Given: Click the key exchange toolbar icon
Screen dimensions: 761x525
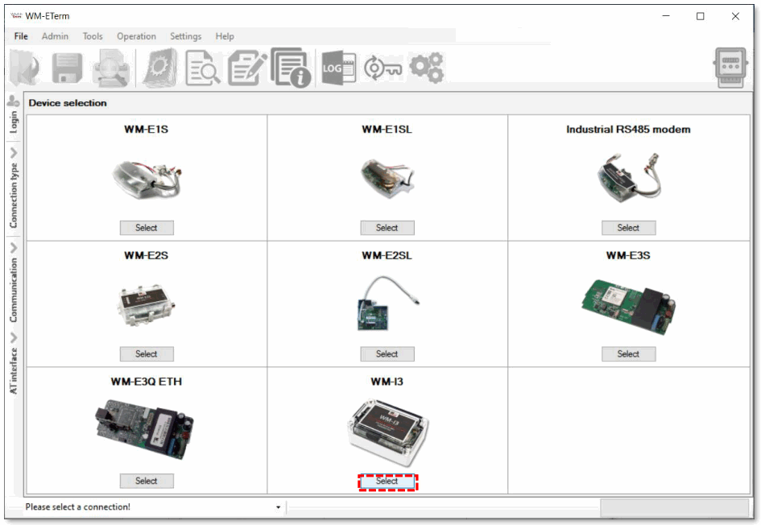Looking at the screenshot, I should (x=383, y=68).
